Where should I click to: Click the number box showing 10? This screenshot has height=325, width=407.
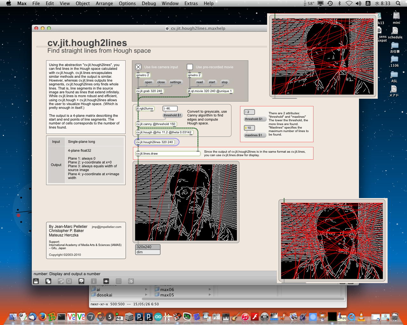[250, 128]
